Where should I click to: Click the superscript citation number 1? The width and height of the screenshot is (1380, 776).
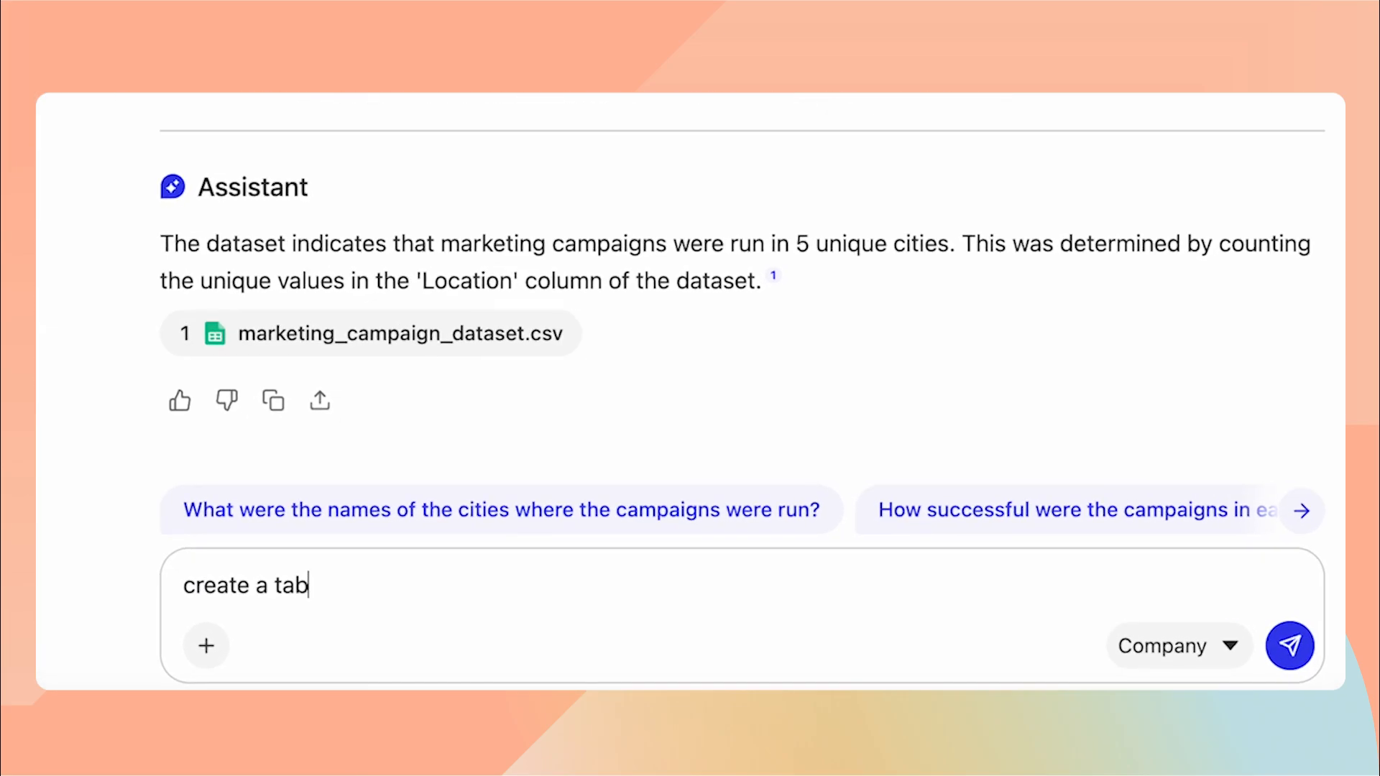coord(773,275)
